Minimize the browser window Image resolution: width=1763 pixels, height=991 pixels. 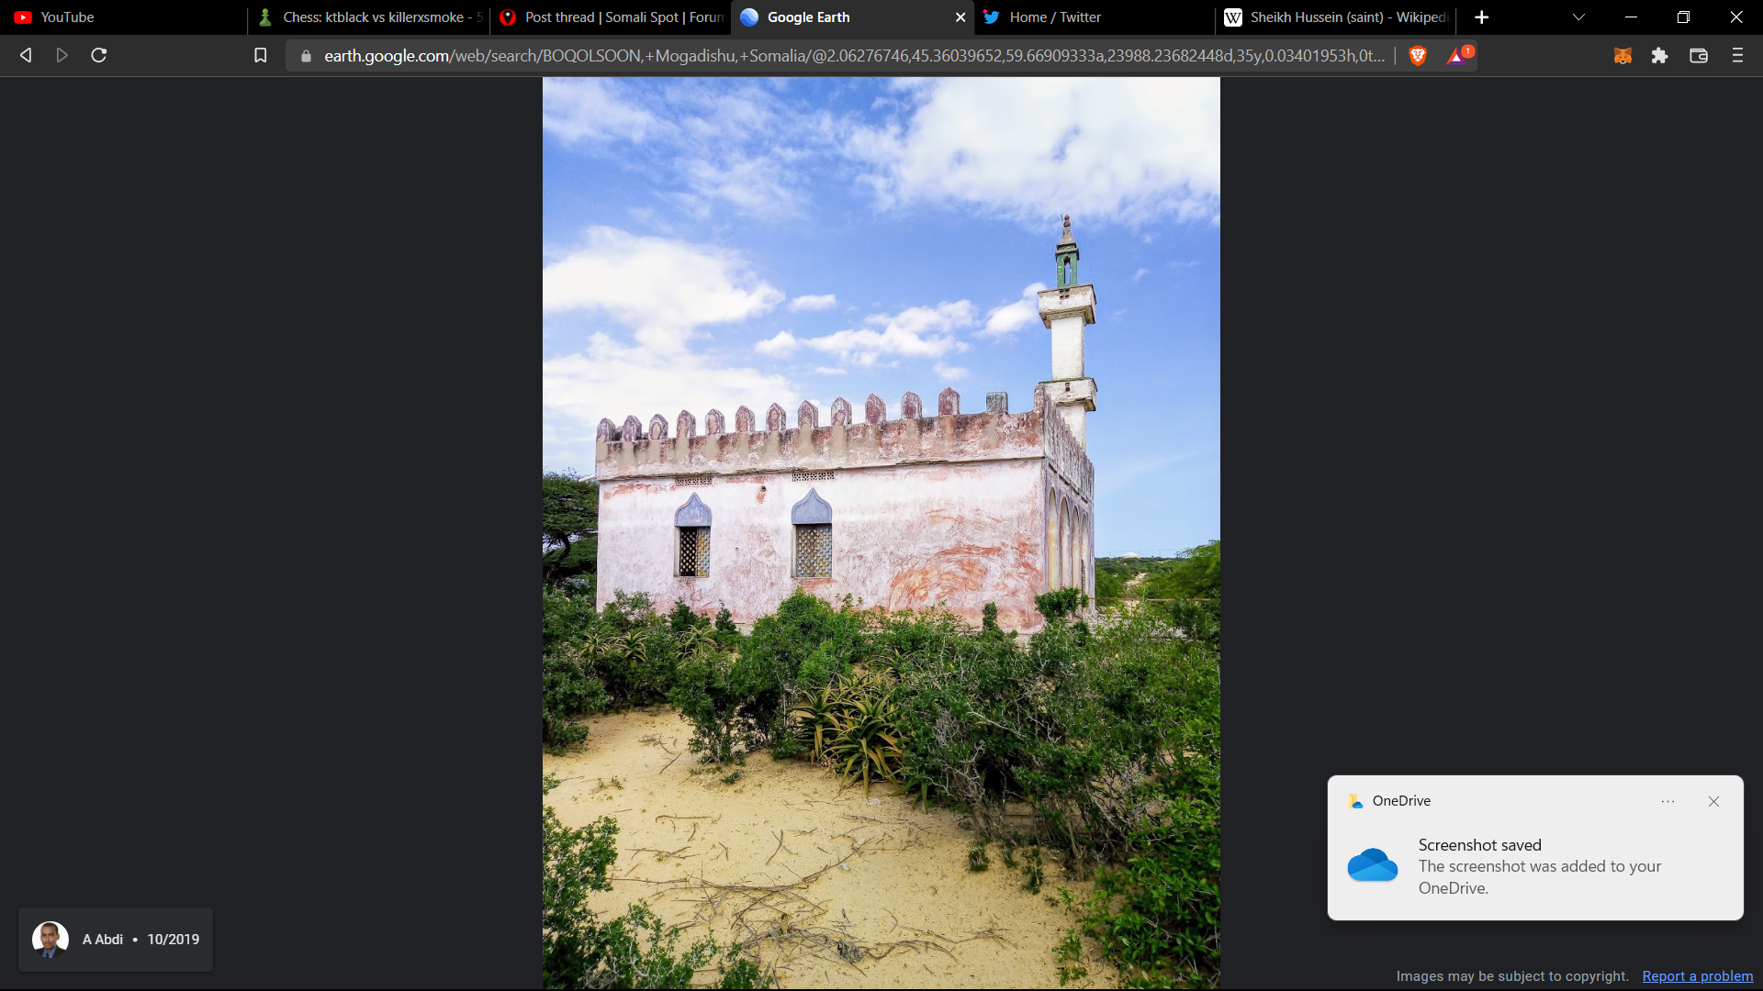tap(1631, 17)
